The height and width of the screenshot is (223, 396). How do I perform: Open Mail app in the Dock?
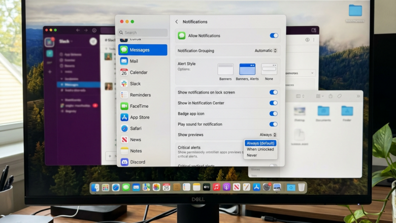(136, 187)
